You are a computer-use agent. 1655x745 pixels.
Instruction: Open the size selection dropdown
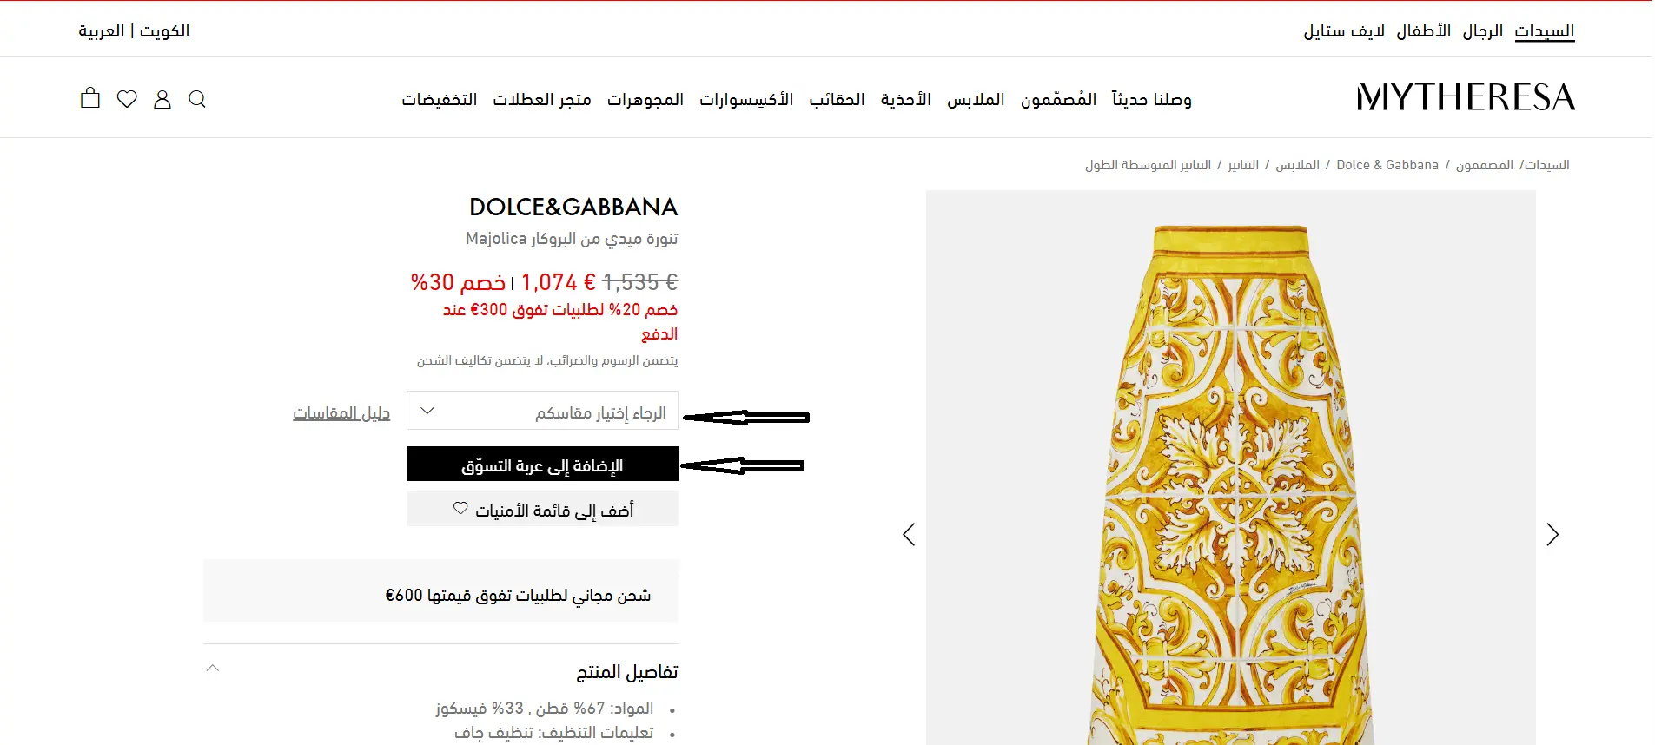tap(542, 411)
